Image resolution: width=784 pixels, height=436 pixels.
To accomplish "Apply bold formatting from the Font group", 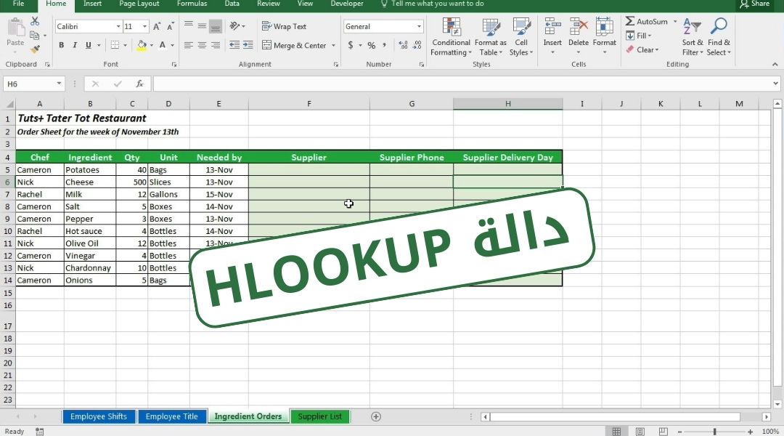I will pyautogui.click(x=61, y=45).
